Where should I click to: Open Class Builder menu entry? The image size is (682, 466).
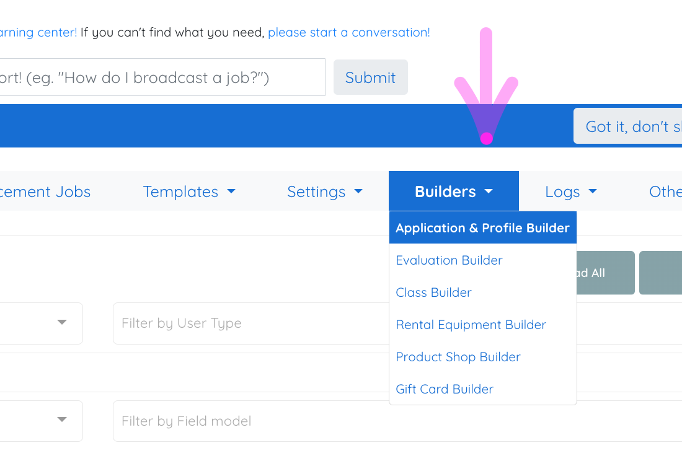[433, 292]
